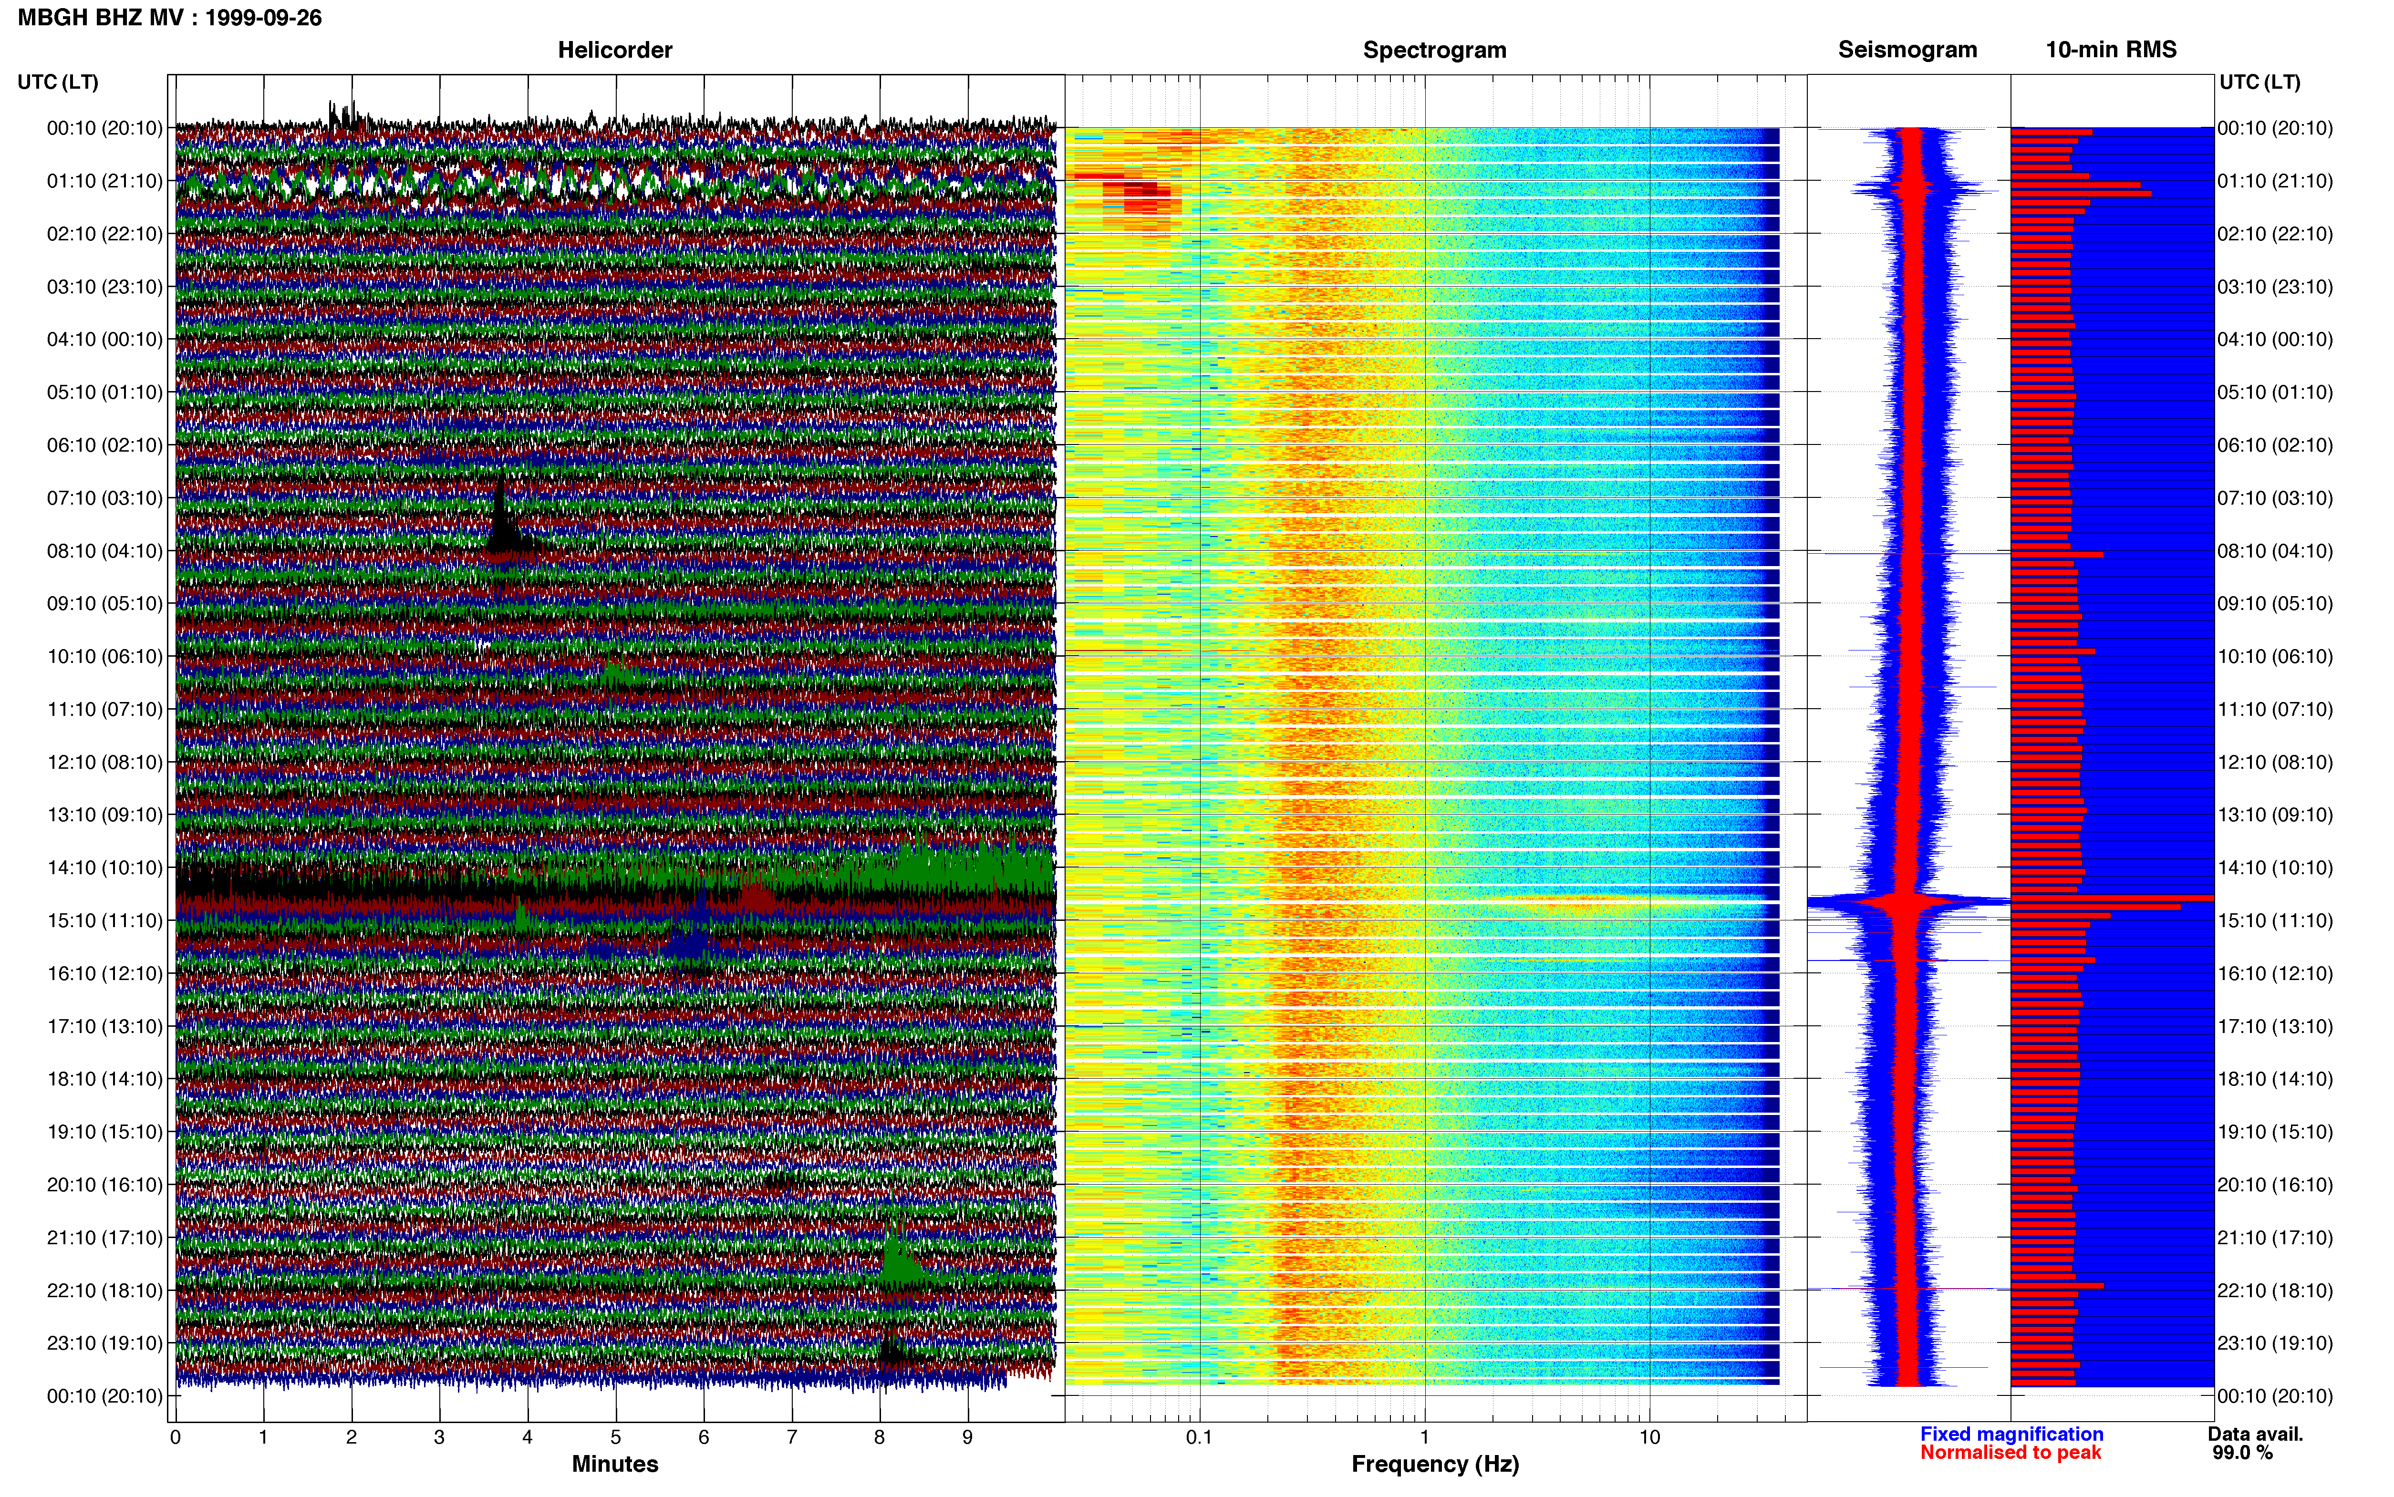Click the right time label '23:10 (19:10)'
The image size is (2394, 1497).
click(x=2275, y=1343)
